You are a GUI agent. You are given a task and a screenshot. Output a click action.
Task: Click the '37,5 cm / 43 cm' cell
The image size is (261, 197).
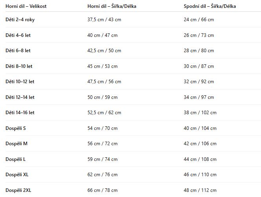(104, 20)
